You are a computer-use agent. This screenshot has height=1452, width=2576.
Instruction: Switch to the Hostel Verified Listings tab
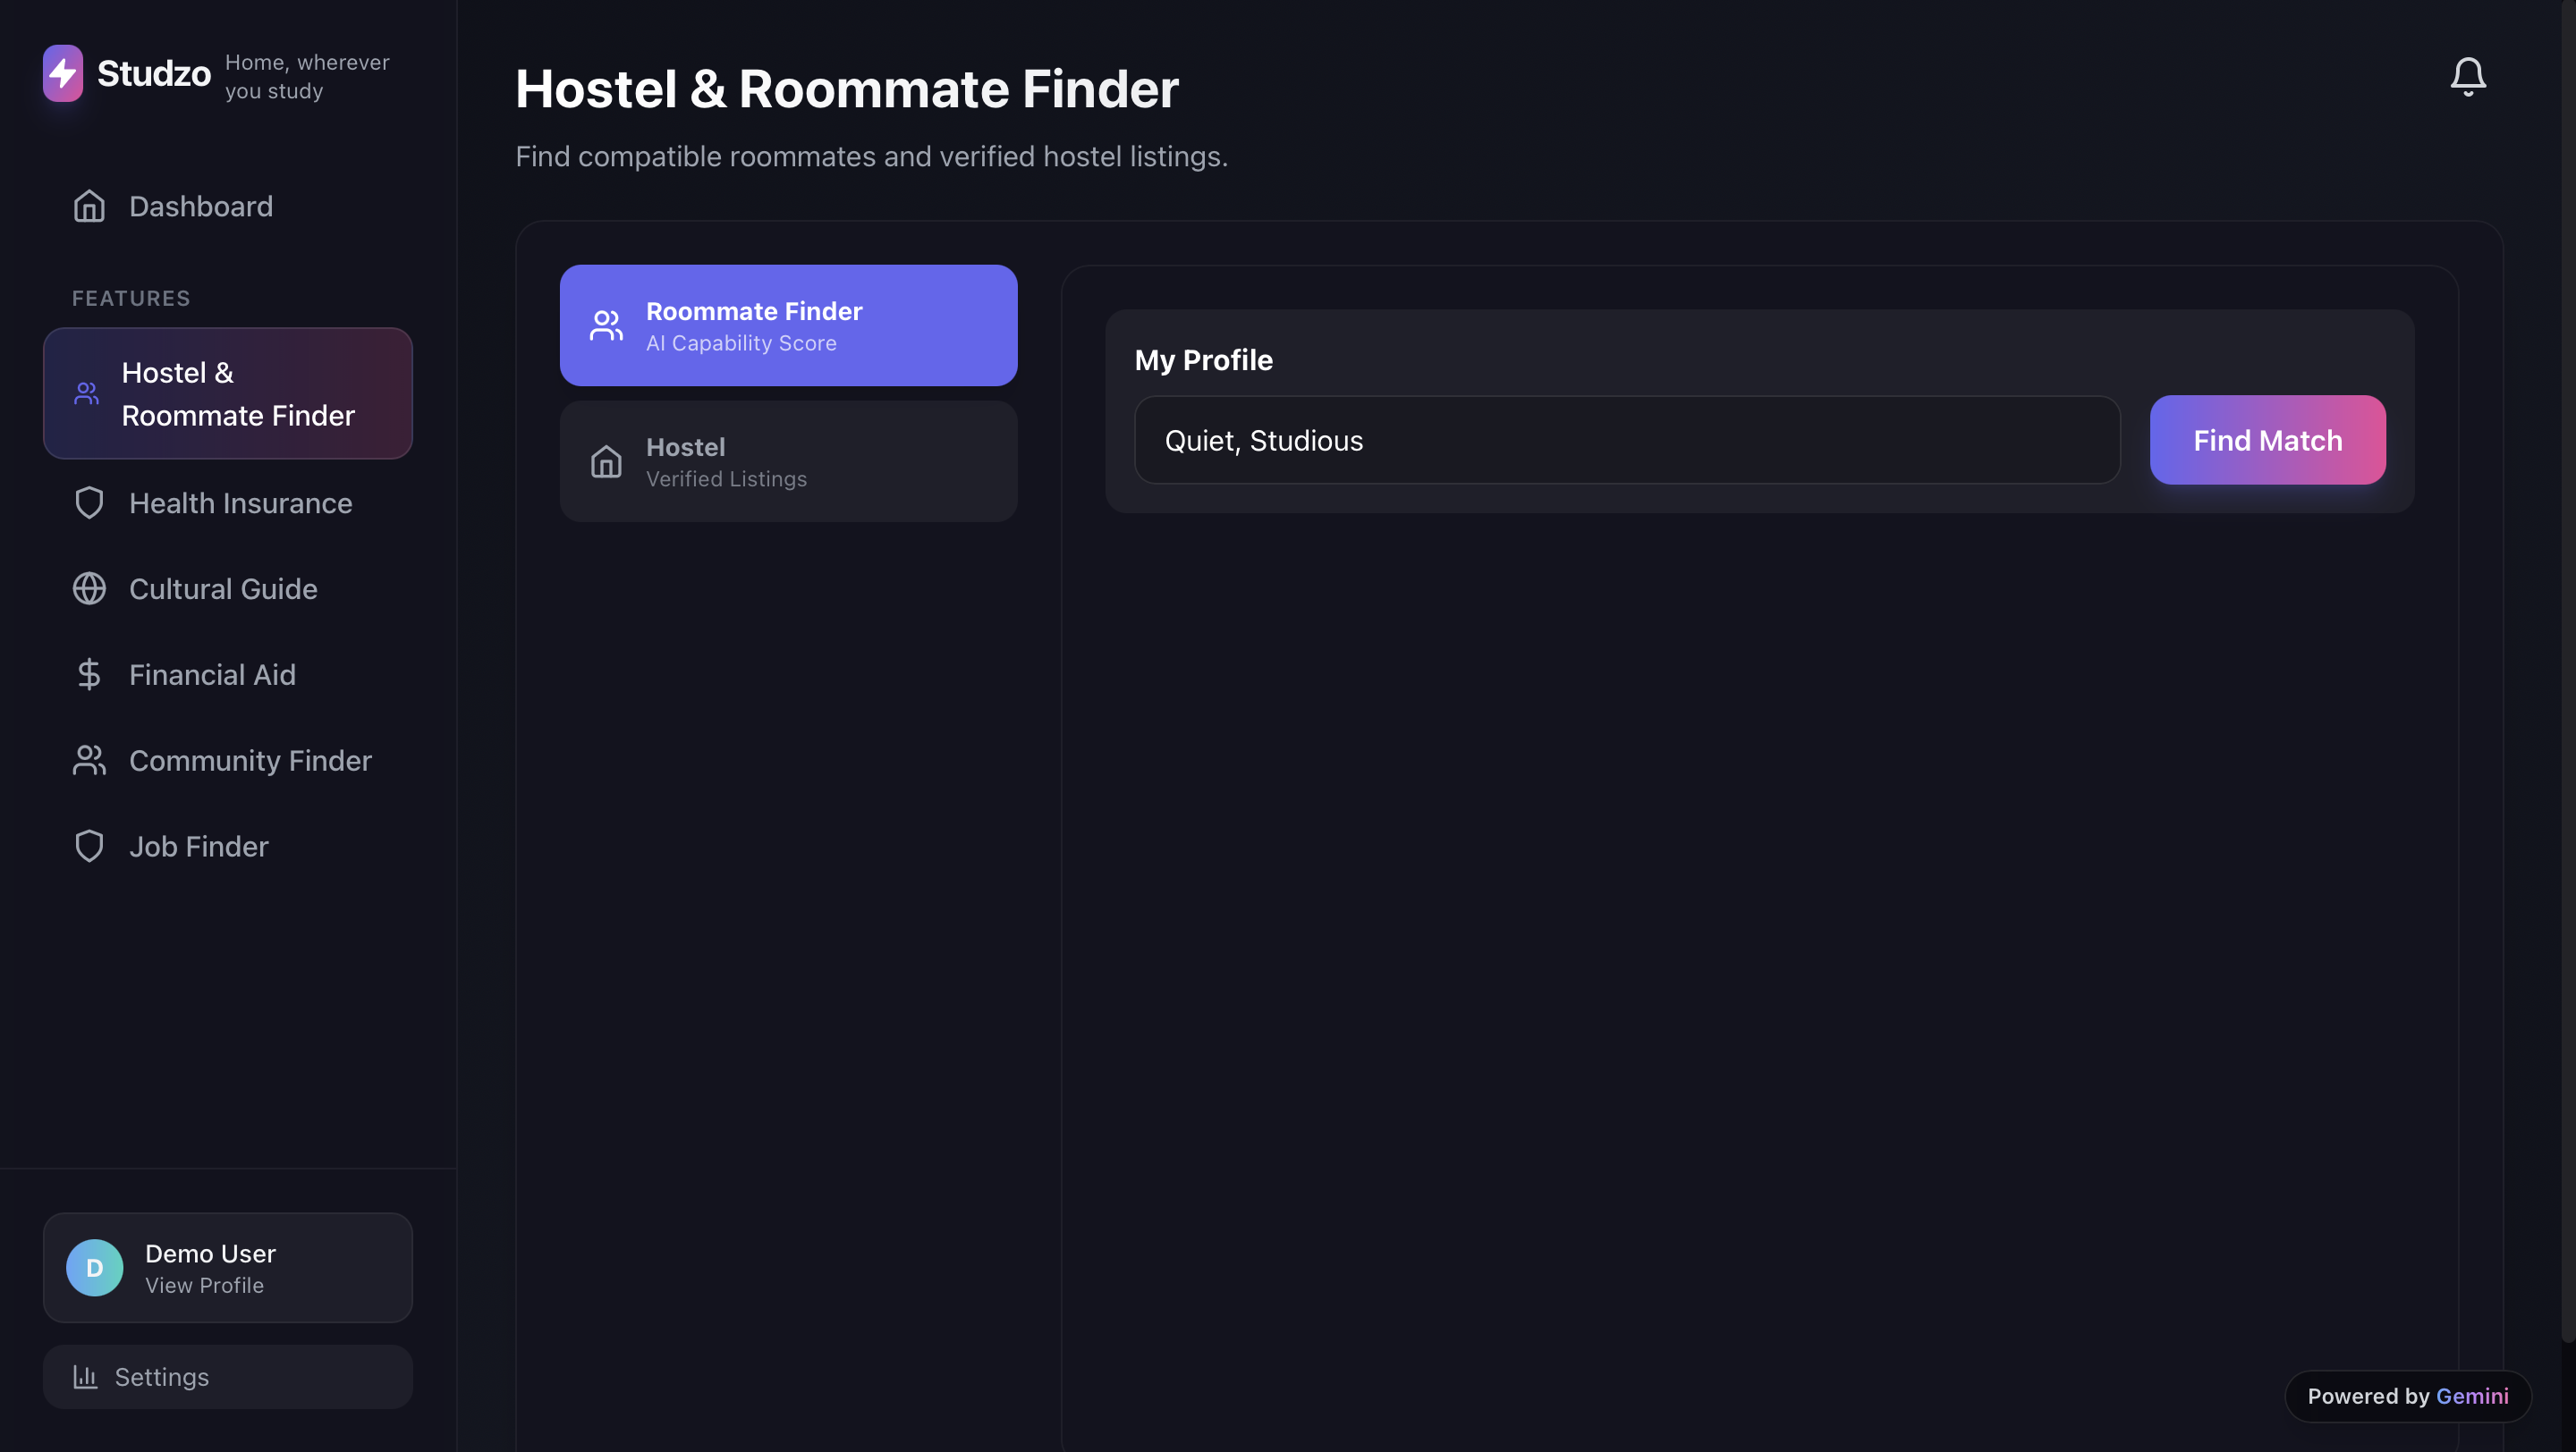point(788,461)
